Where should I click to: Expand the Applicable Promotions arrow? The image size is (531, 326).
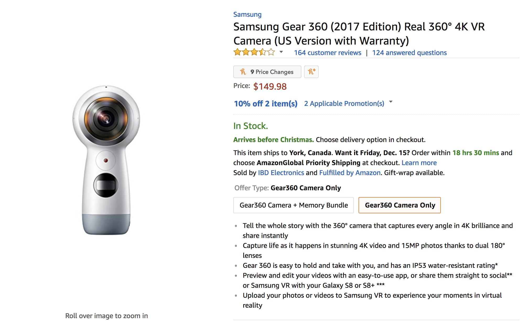click(x=391, y=102)
